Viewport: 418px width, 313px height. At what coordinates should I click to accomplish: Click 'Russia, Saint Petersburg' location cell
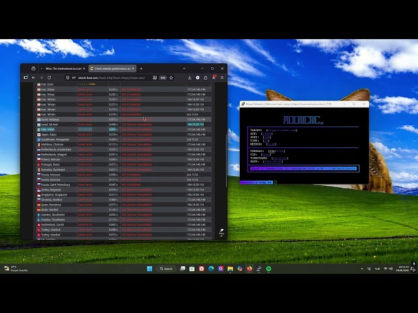56,185
